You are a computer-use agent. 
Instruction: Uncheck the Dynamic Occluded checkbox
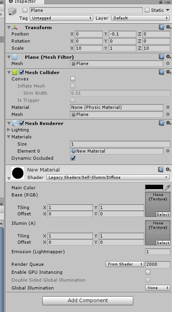pyautogui.click(x=73, y=158)
